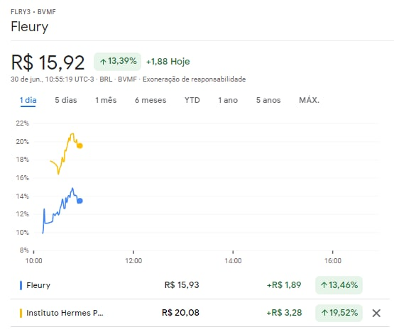Select the 1 dia time range tab
The width and height of the screenshot is (394, 332).
(x=28, y=100)
